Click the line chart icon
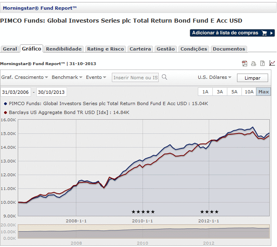This screenshot has width=277, height=247. (x=272, y=63)
